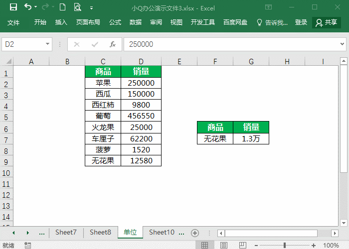Click the macro recording icon in status bar

(x=27, y=245)
